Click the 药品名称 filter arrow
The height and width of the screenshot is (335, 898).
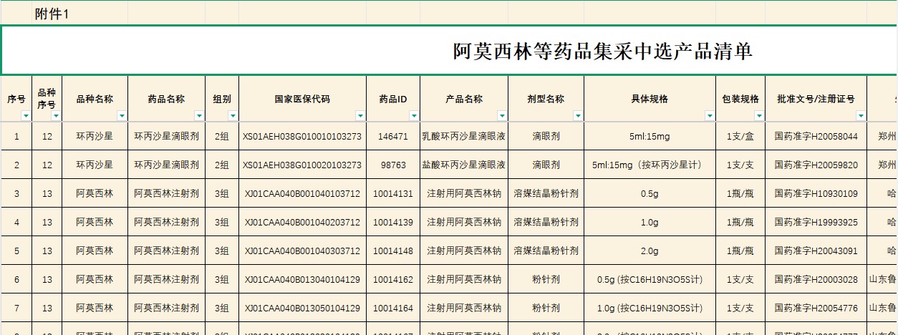tap(199, 116)
